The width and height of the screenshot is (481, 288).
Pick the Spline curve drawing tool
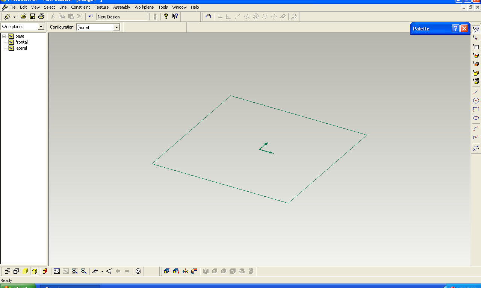476,137
